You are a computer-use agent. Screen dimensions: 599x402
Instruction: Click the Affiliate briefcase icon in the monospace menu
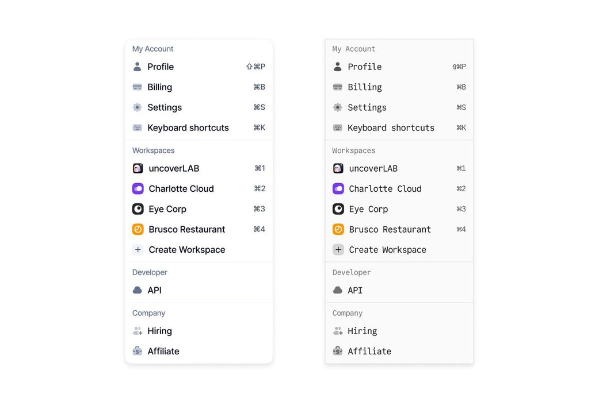click(338, 351)
